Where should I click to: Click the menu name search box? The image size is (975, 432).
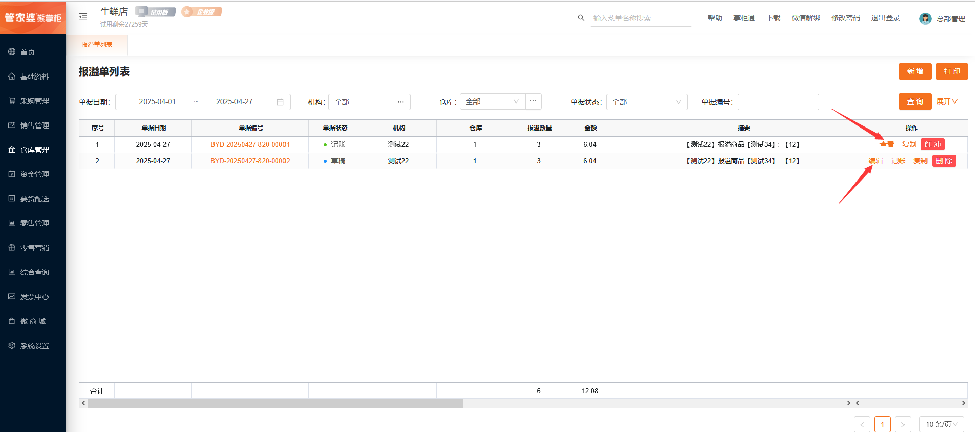tap(641, 18)
